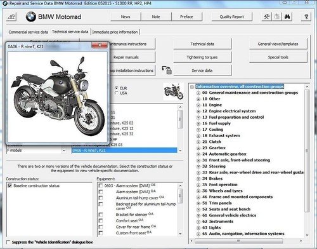Open search with the binoculars icon
Screen dimensions: 317x249
[287, 17]
